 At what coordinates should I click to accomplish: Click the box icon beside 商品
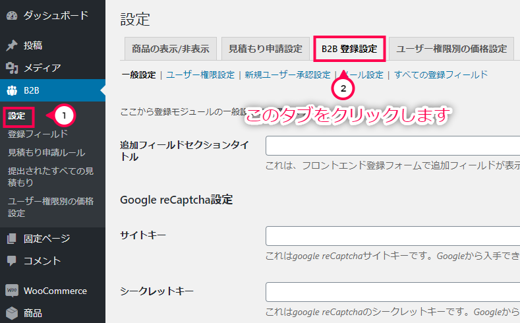[x=12, y=312]
